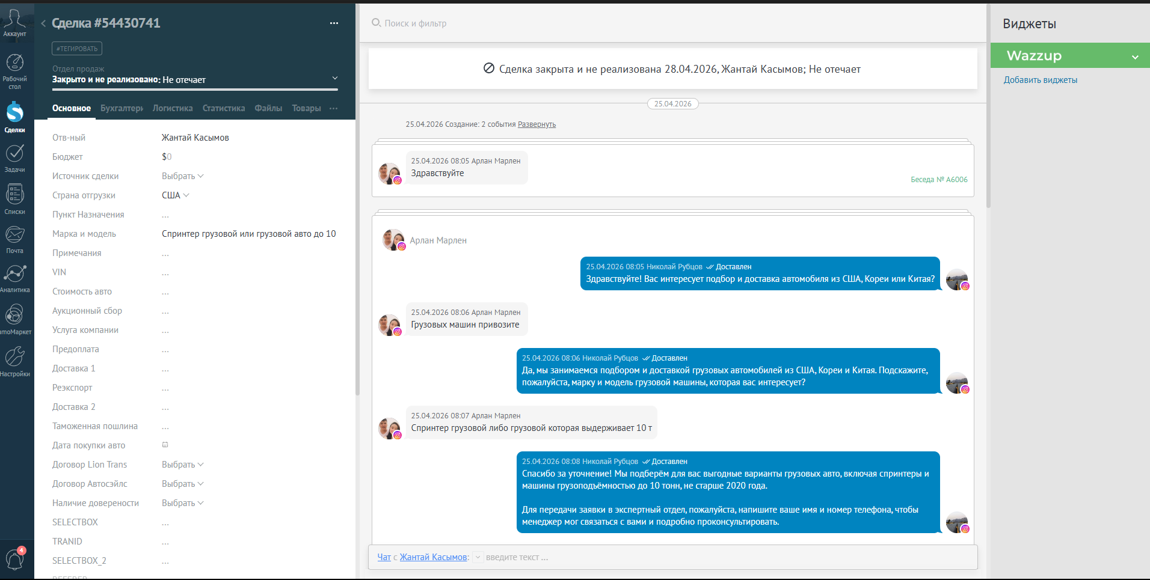Click Добавить виджеты link

1040,80
